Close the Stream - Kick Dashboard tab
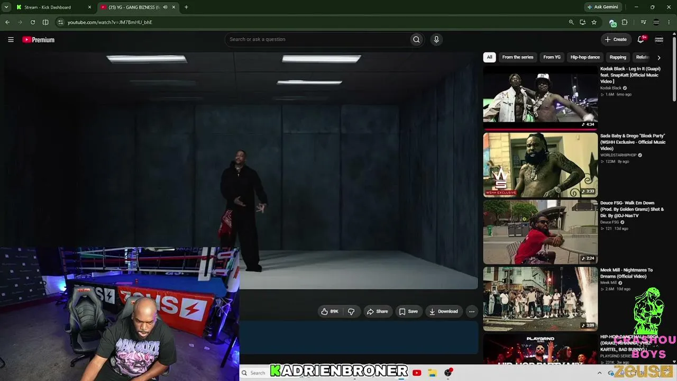The width and height of the screenshot is (677, 381). pyautogui.click(x=89, y=7)
